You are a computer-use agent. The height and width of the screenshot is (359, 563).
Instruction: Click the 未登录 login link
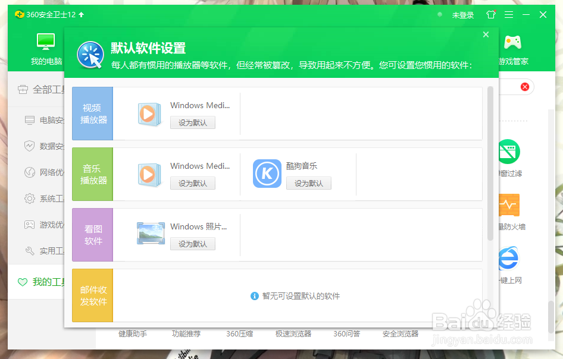[x=463, y=14]
